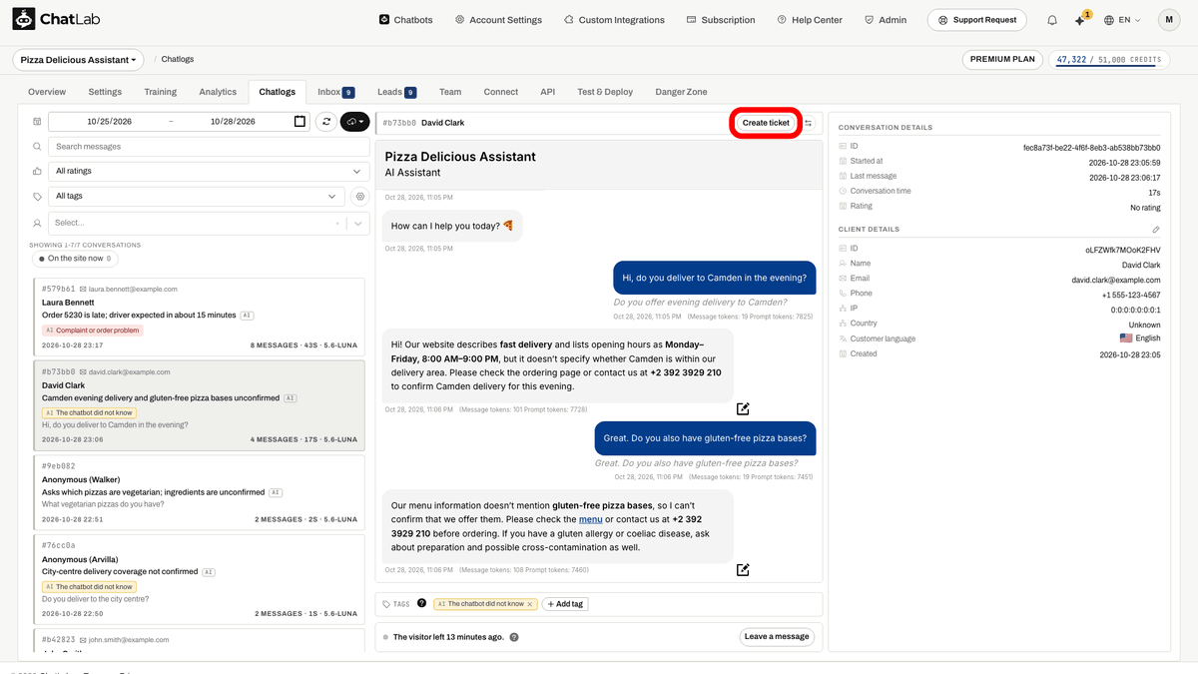The image size is (1198, 674).
Task: Click the calendar icon left of the date range
Action: point(37,122)
